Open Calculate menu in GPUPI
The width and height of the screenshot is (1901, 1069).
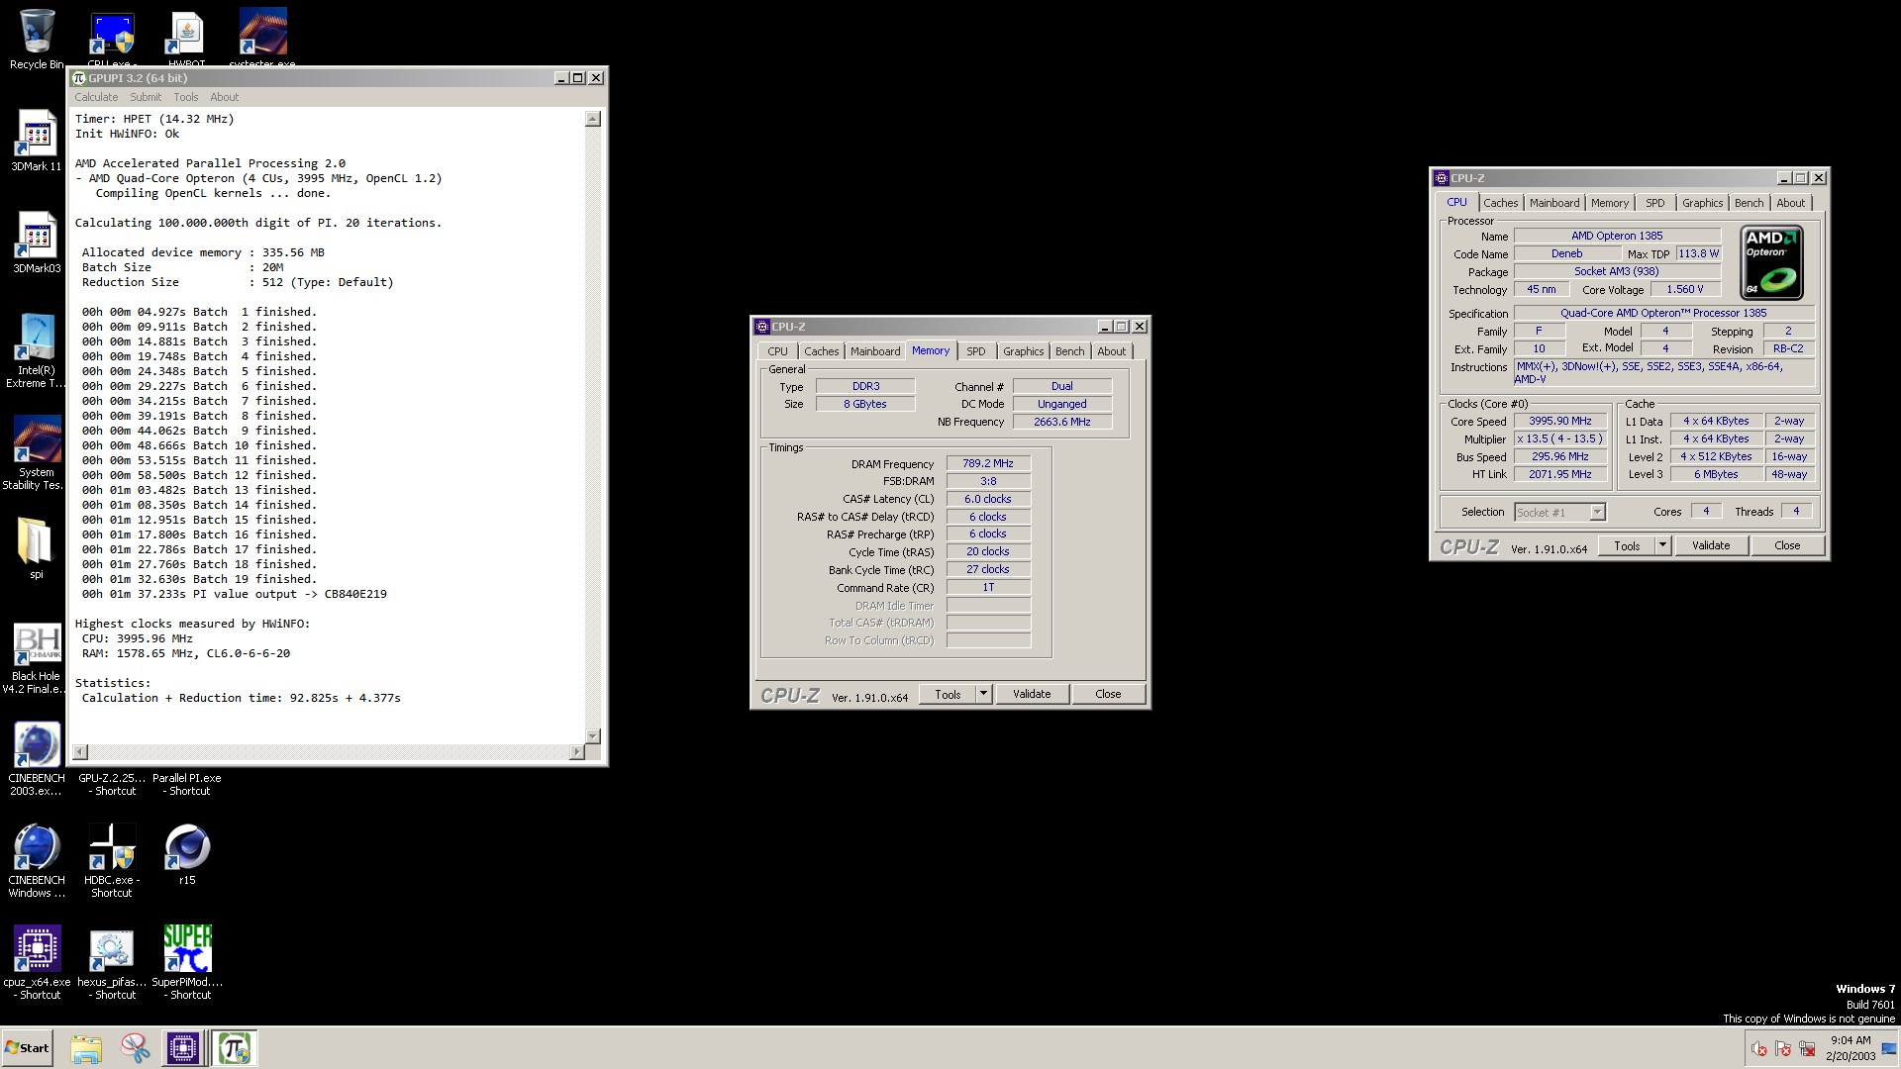pos(96,97)
